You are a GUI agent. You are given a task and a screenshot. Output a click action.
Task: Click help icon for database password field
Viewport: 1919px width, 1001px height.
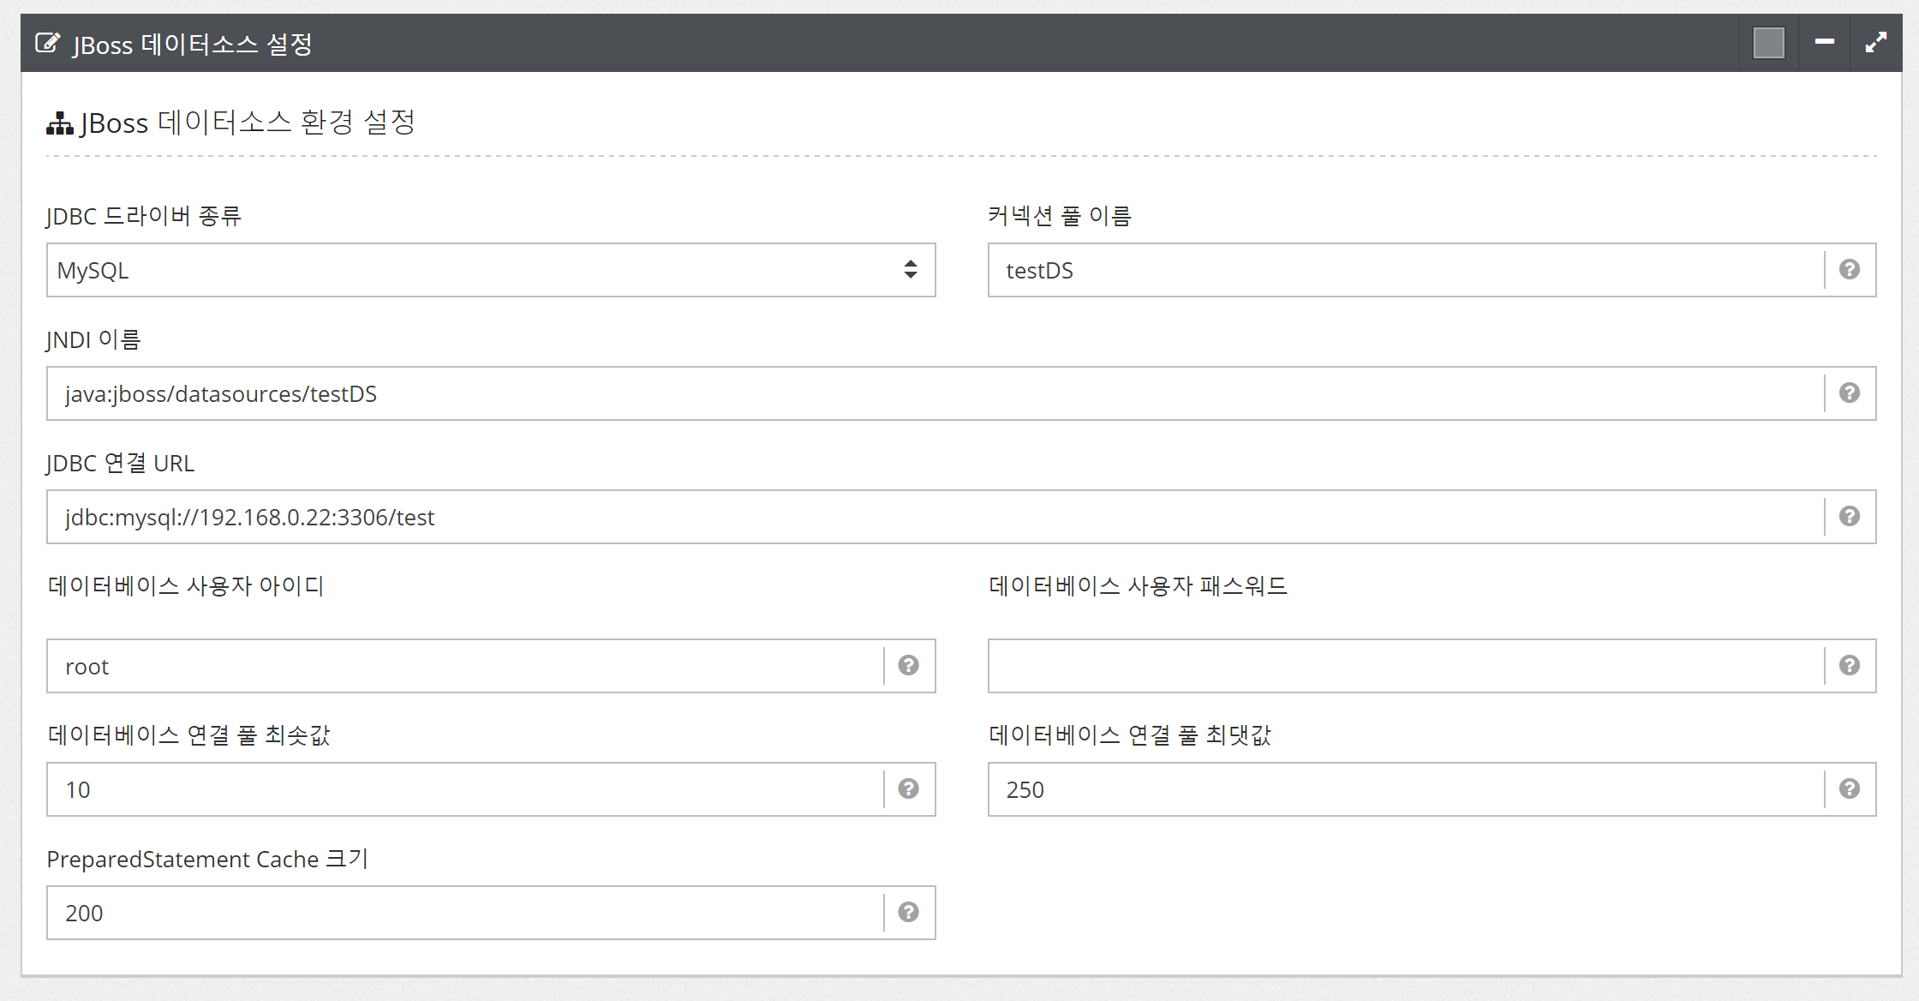(1849, 666)
